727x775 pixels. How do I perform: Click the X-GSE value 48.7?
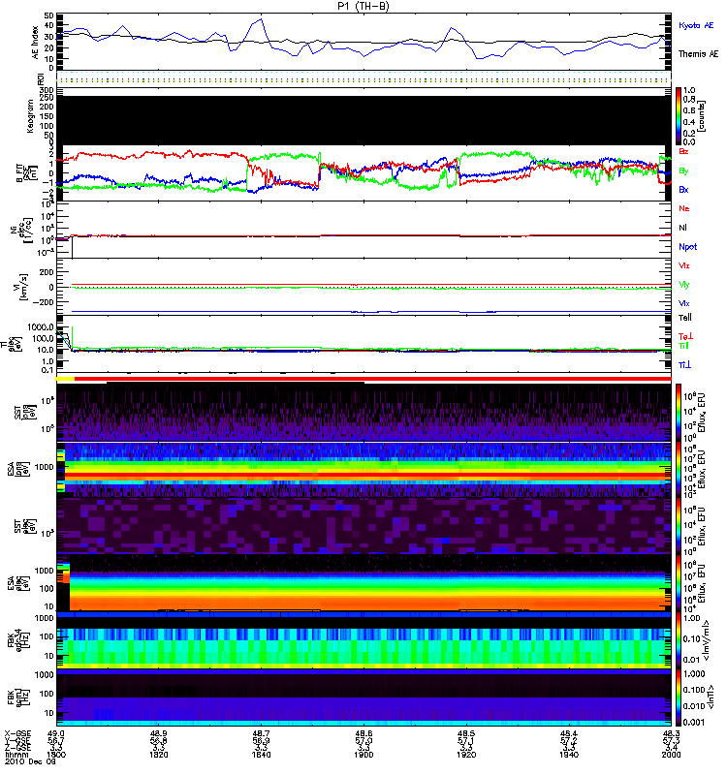pos(261,734)
